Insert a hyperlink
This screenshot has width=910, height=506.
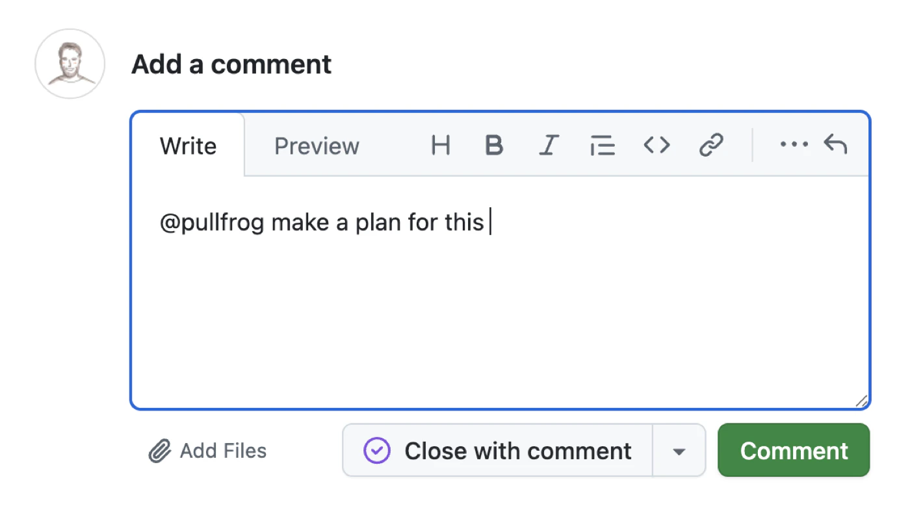(712, 145)
